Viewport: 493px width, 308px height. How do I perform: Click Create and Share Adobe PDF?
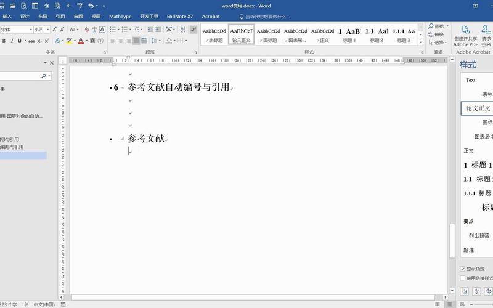coord(465,36)
